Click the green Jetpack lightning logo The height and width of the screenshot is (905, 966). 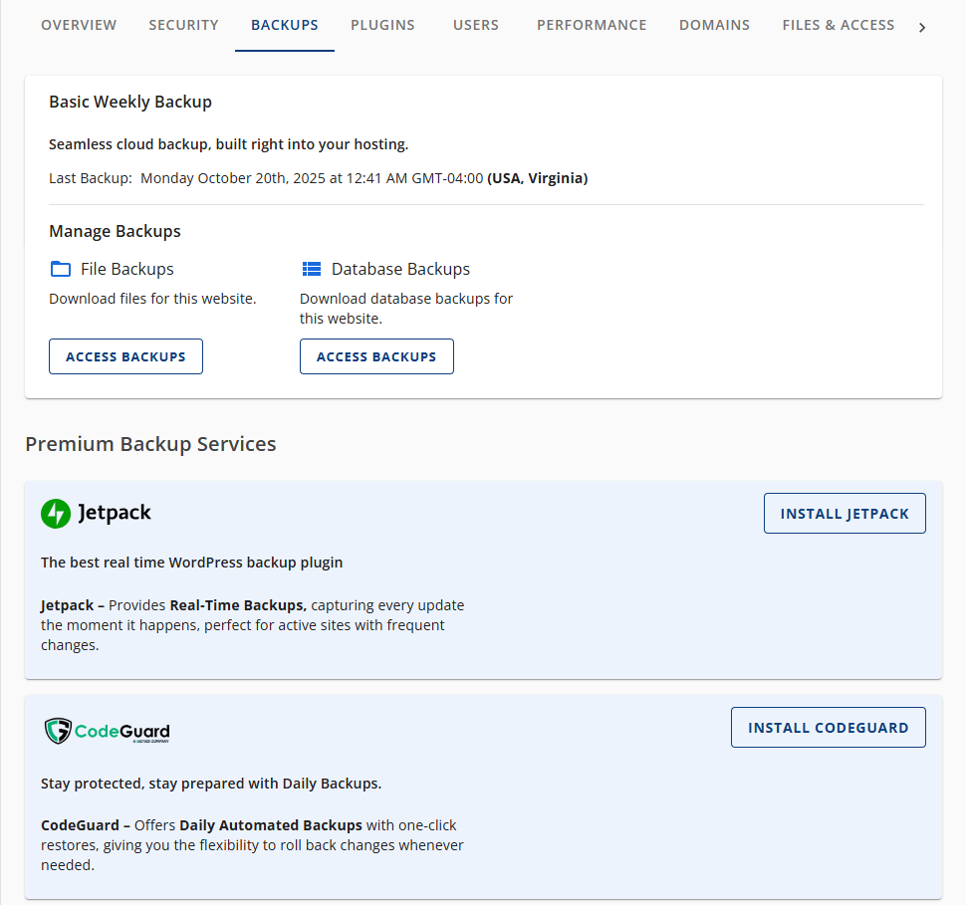pyautogui.click(x=56, y=513)
